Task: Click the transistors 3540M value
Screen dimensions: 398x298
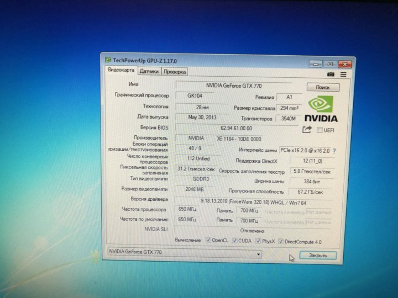Action: point(288,119)
